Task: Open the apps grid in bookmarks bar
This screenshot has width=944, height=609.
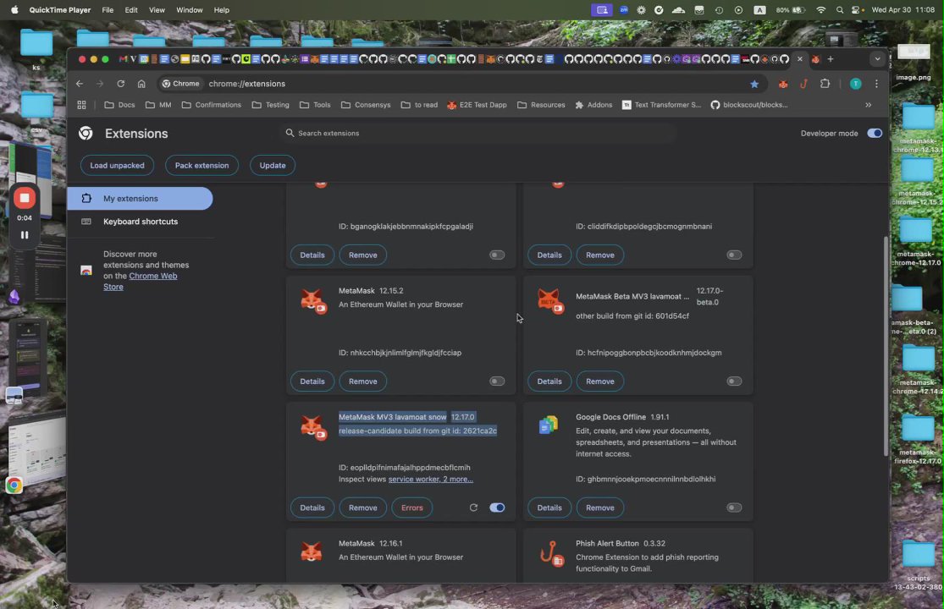Action: click(82, 105)
